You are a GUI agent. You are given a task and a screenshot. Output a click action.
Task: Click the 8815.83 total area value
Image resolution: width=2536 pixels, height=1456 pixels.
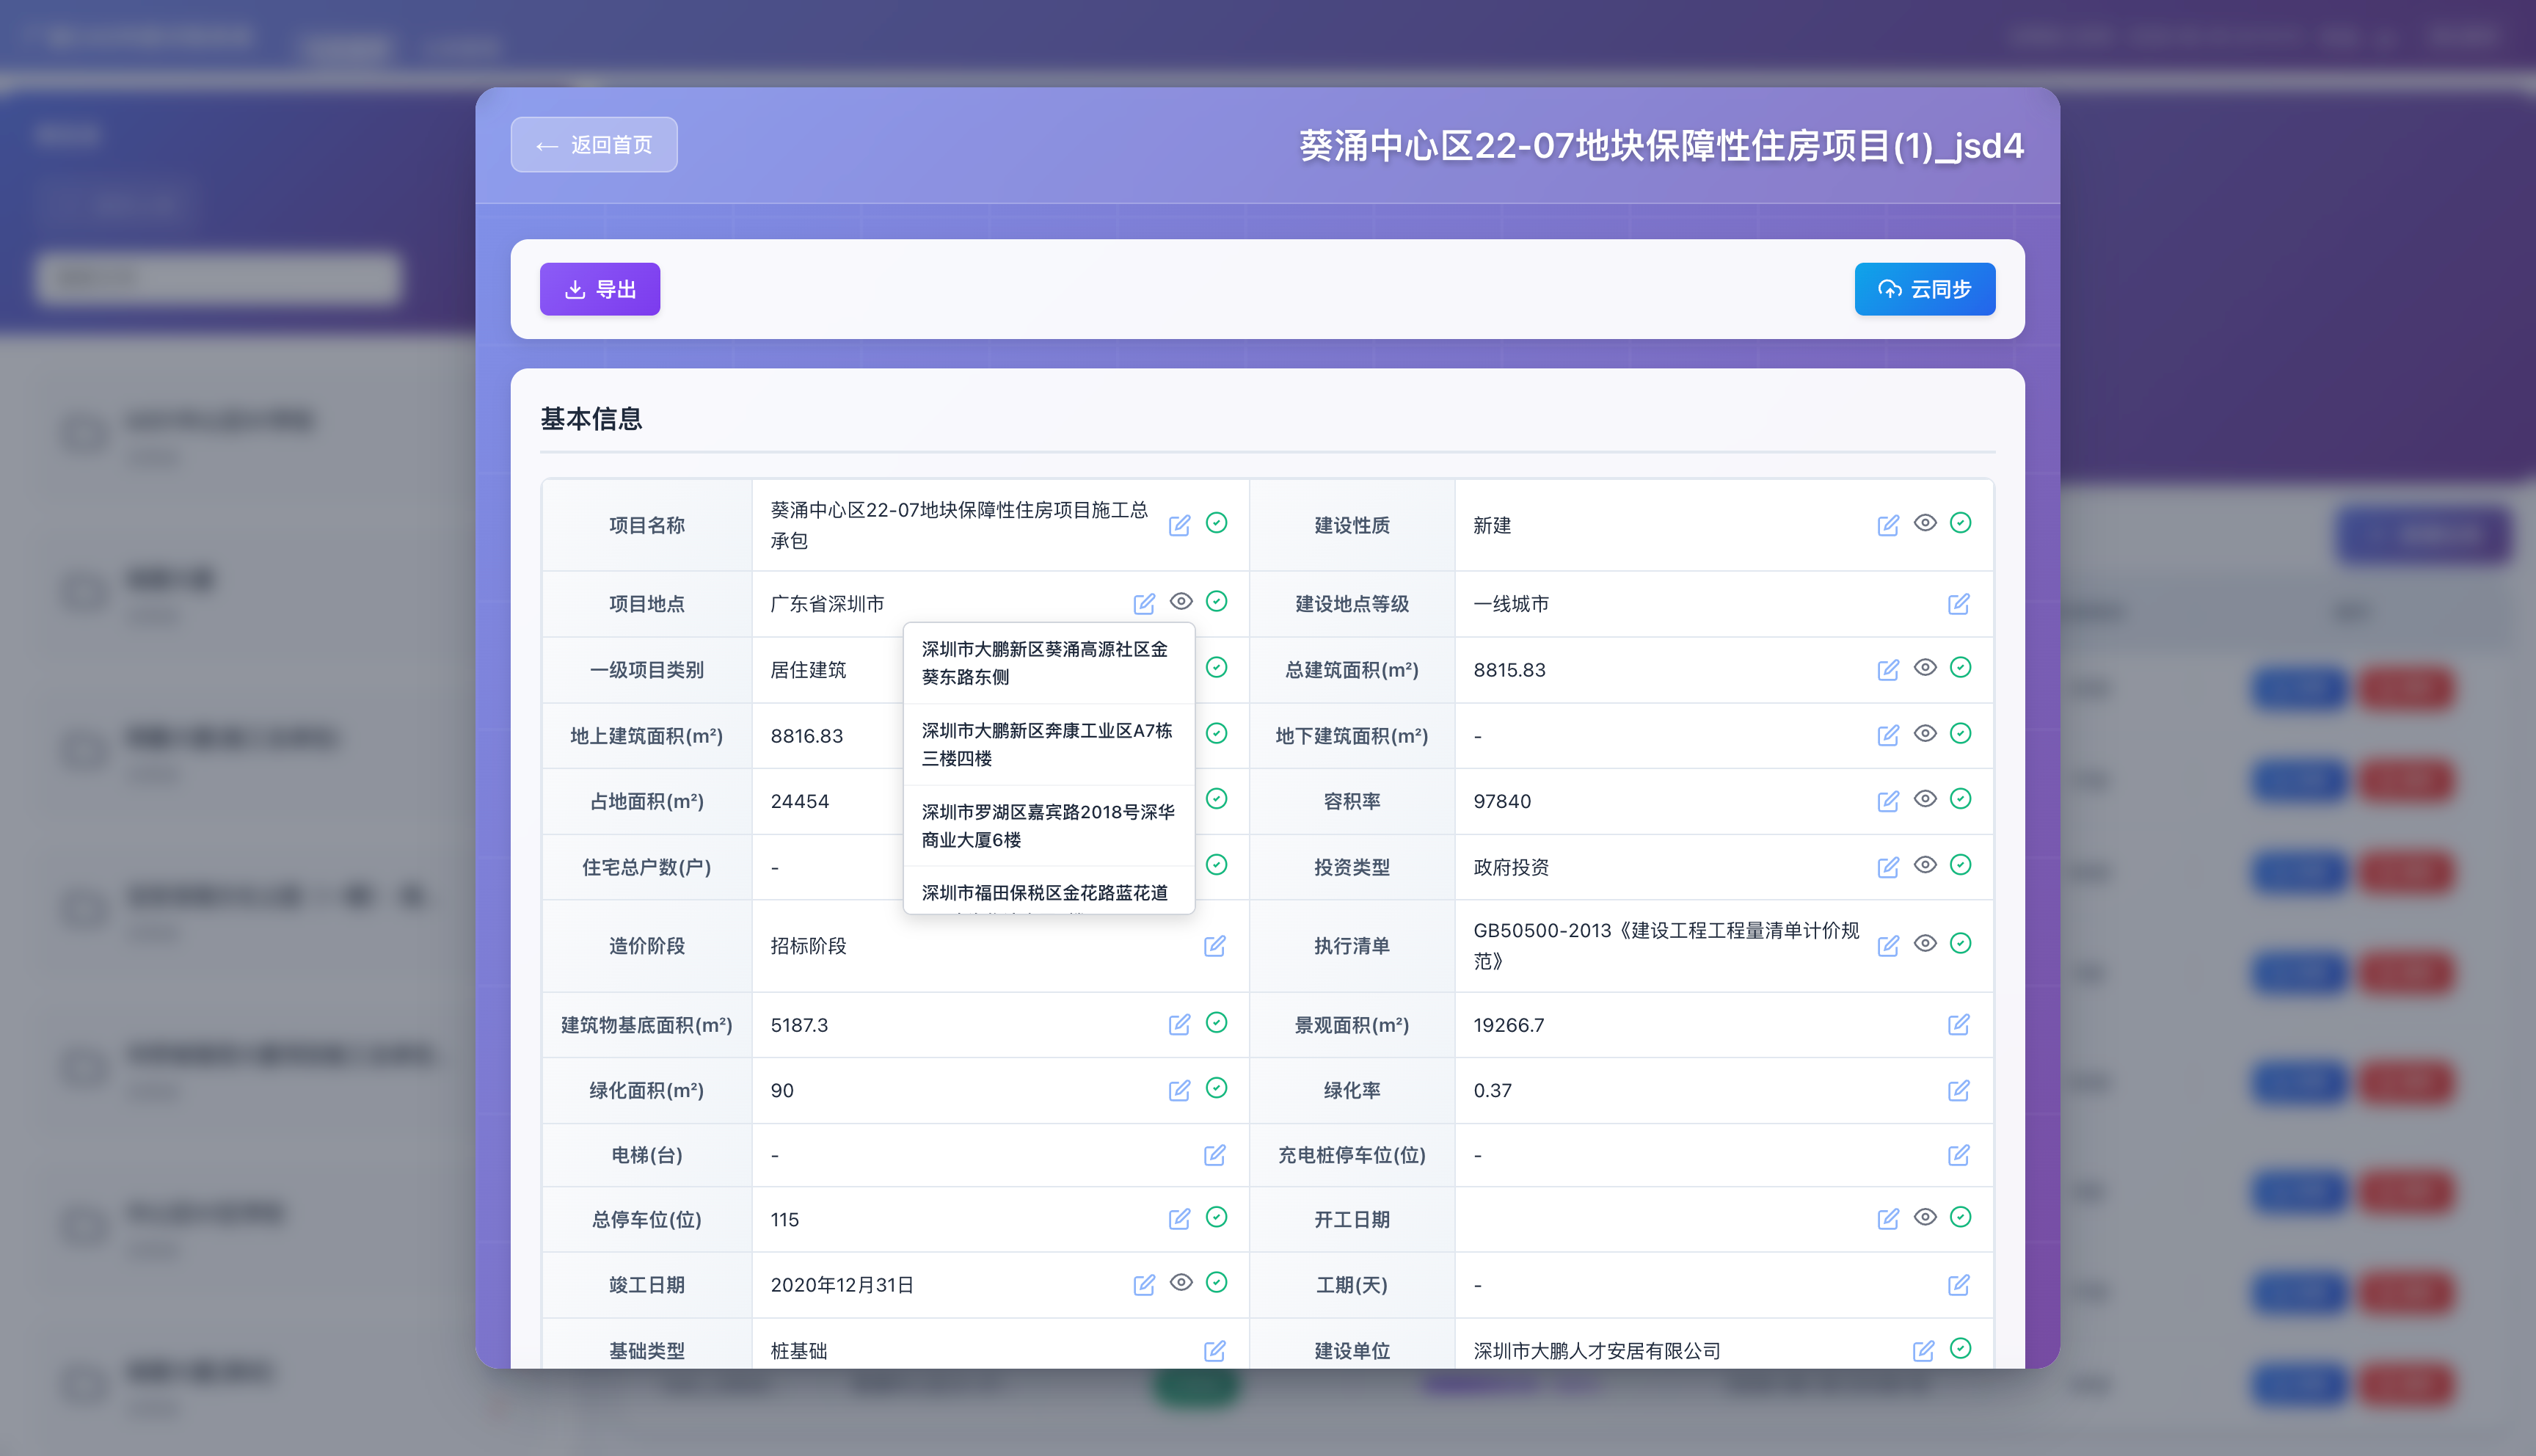pyautogui.click(x=1509, y=670)
